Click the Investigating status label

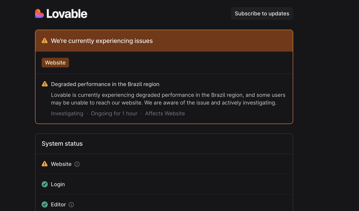click(67, 114)
